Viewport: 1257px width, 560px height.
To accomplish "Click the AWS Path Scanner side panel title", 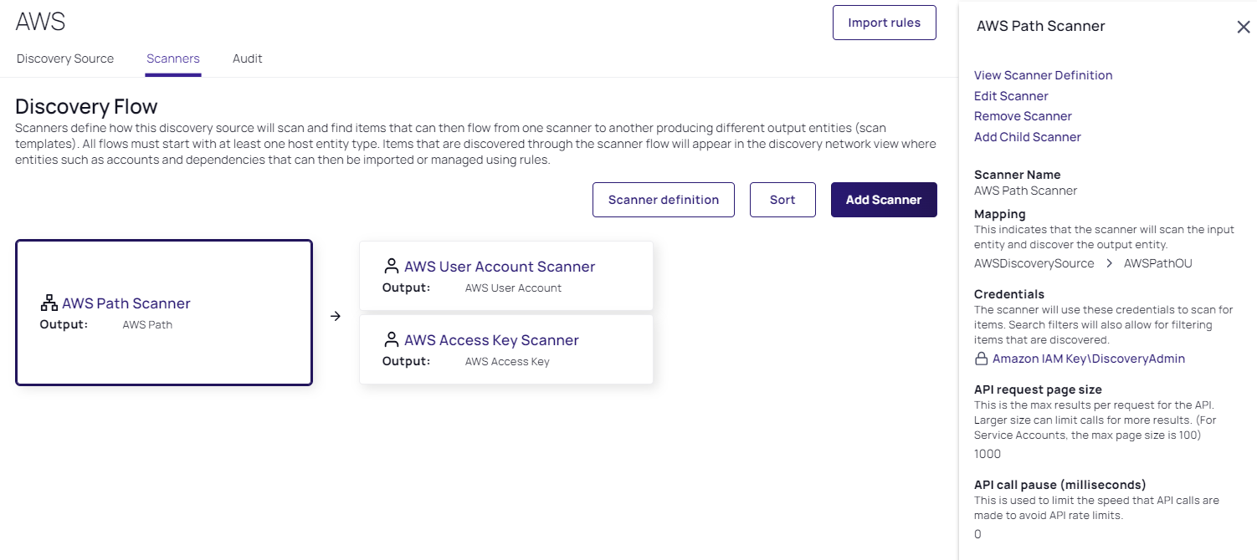I will point(1041,26).
